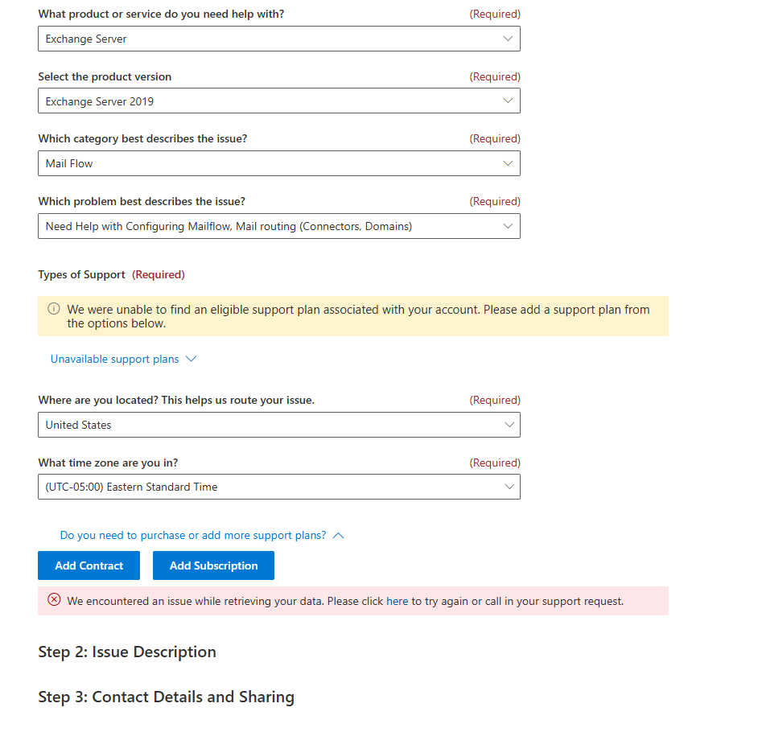Click the info icon in yellow support plan notice
762x732 pixels.
(x=53, y=309)
